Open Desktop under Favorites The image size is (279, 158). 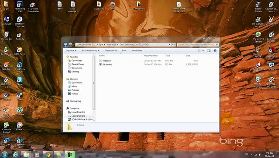click(x=75, y=72)
